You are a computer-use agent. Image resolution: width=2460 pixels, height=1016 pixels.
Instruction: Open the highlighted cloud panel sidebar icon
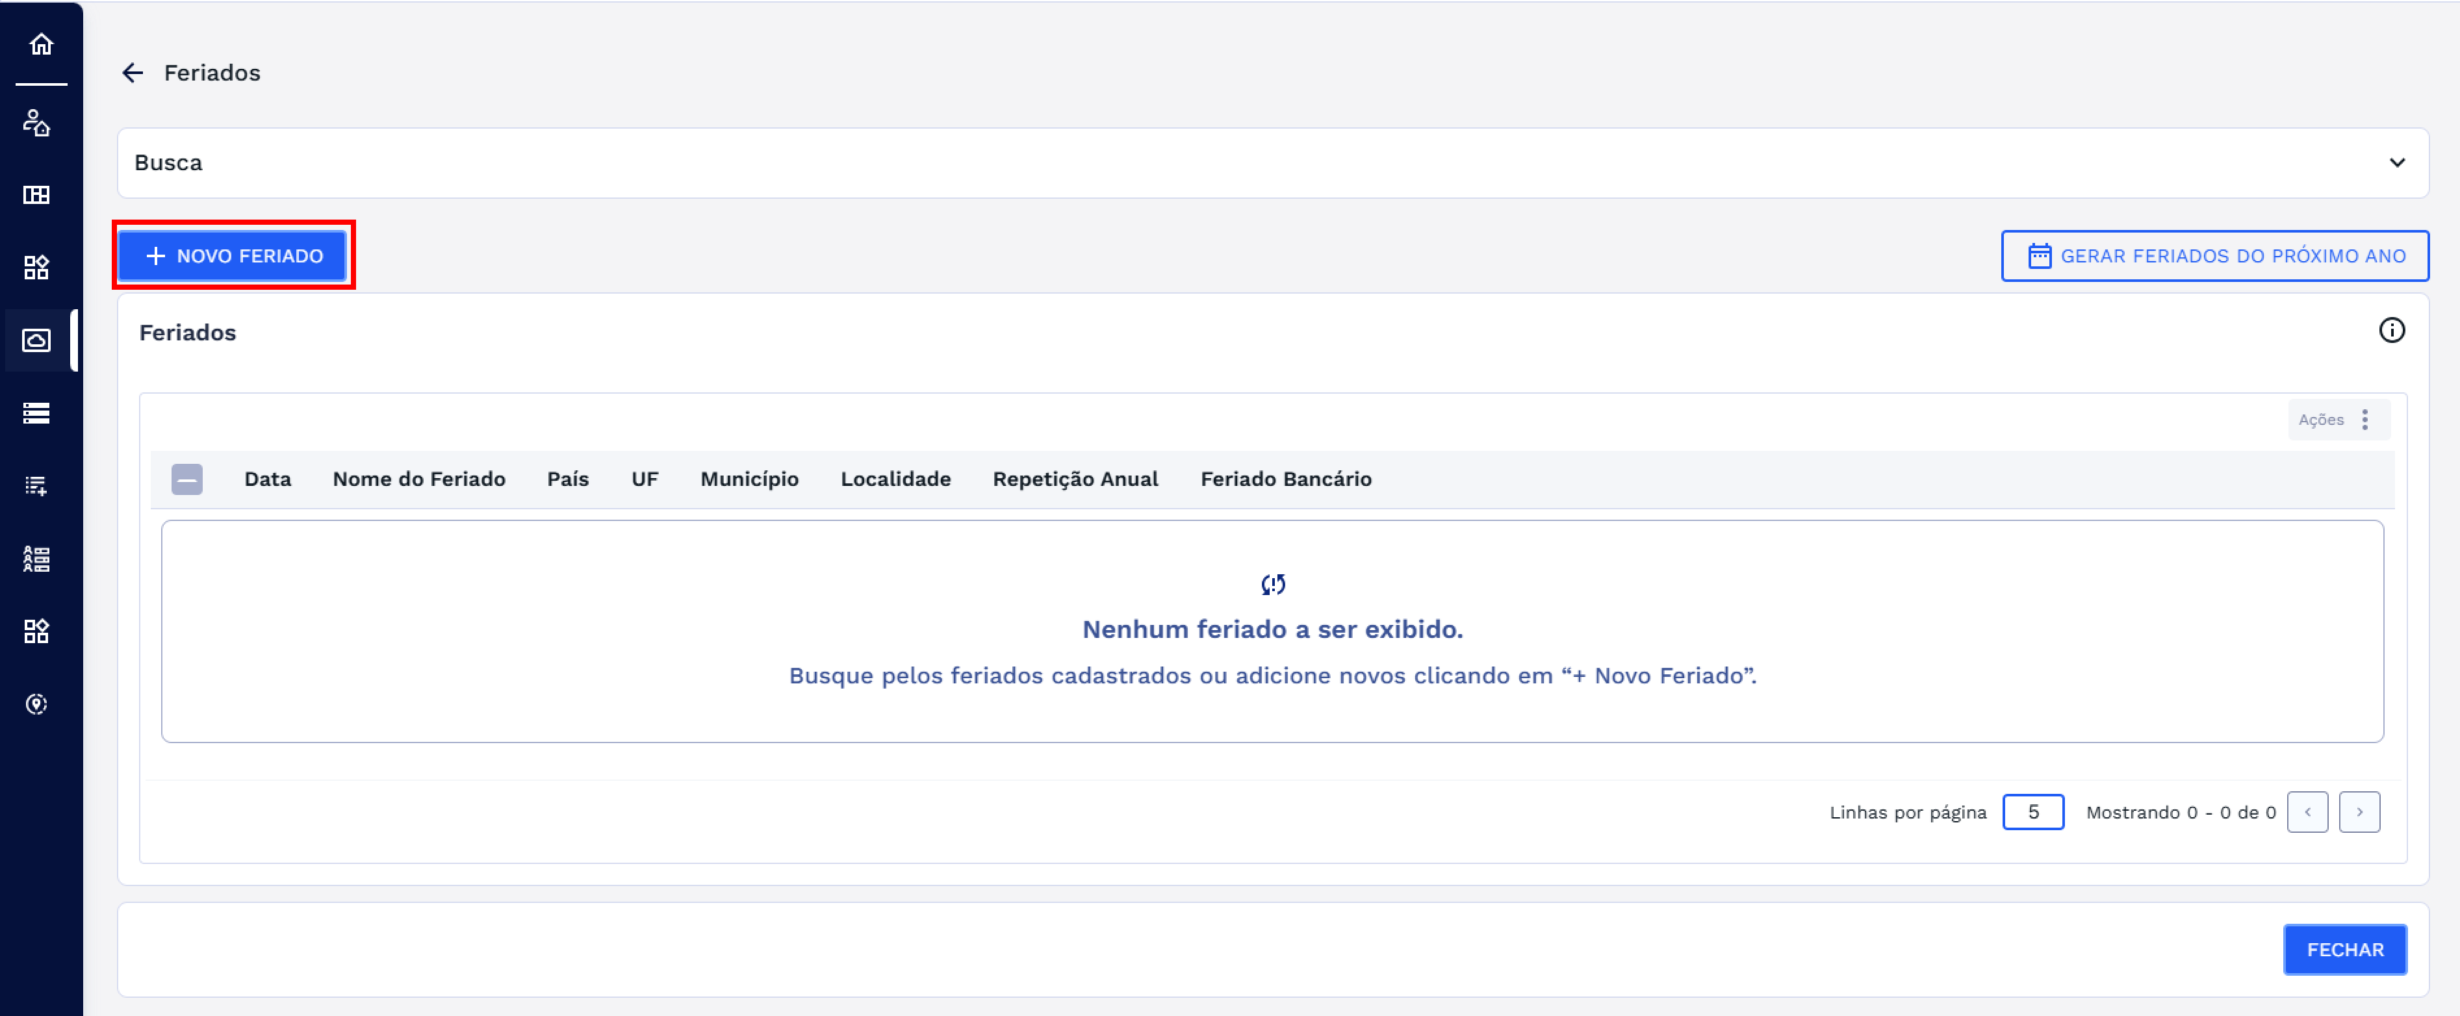coord(36,340)
